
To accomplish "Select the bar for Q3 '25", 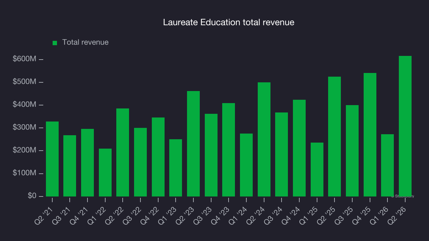I will pos(352,151).
